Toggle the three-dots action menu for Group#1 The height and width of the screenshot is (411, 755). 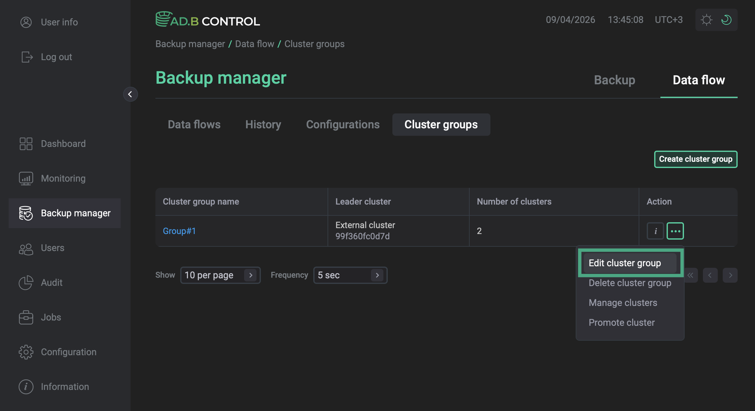tap(675, 231)
